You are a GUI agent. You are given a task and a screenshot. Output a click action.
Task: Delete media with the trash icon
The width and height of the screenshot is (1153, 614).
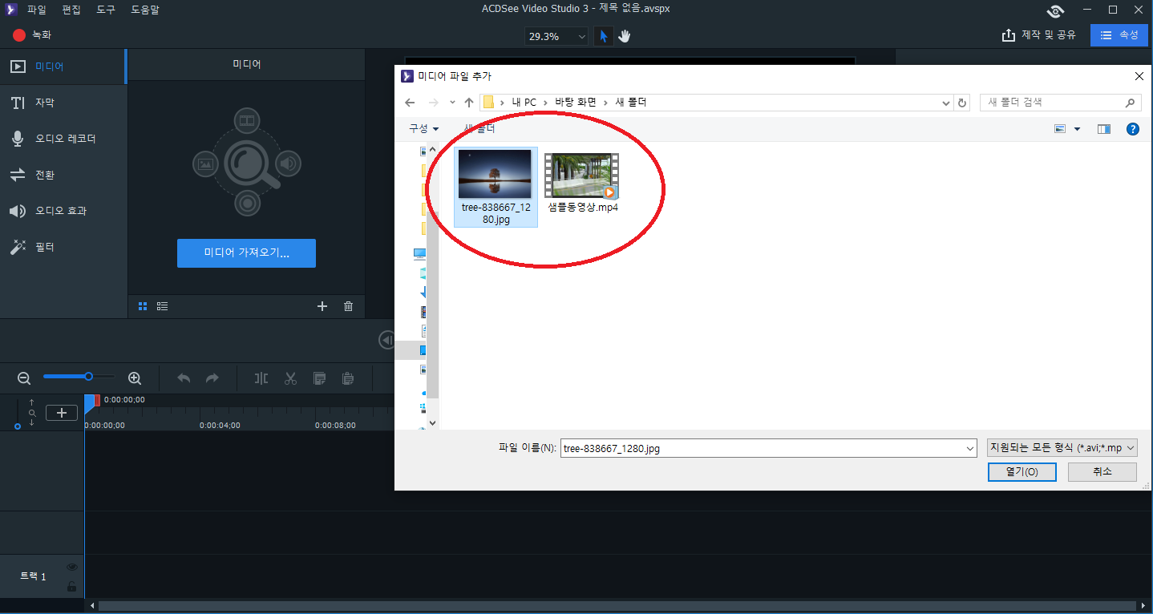point(348,306)
